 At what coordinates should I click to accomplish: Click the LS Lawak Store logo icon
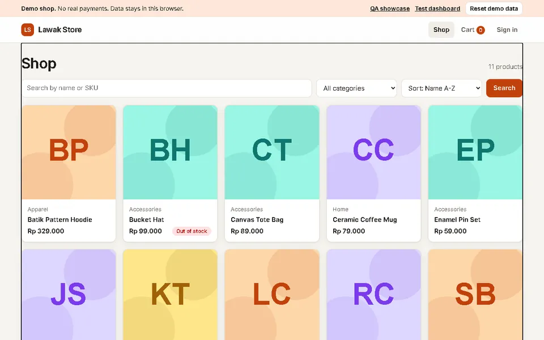pos(27,30)
